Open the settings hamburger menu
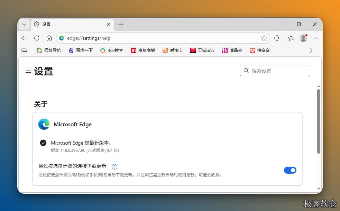Screen dimensions: 340x211 click(28, 71)
